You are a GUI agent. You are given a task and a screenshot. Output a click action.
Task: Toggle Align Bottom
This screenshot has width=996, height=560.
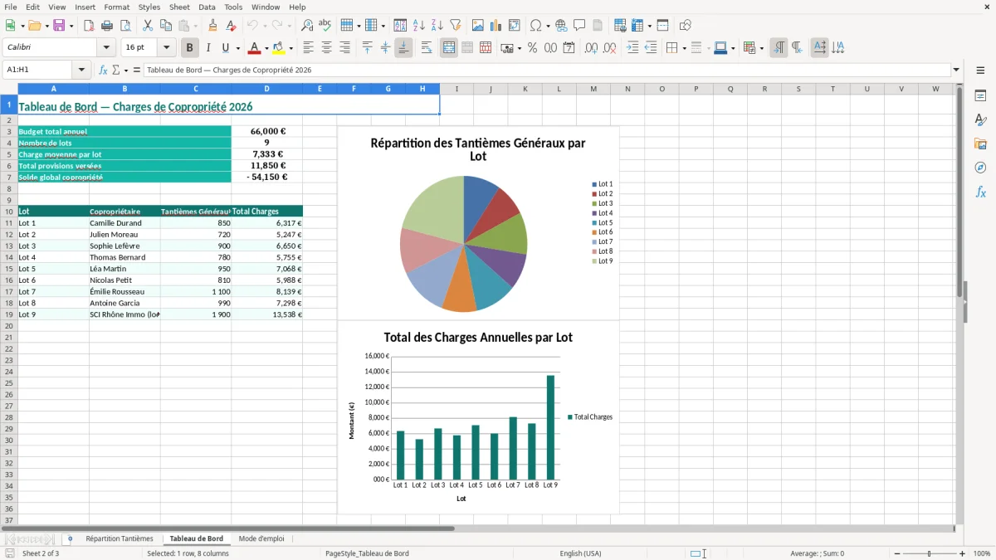[403, 48]
